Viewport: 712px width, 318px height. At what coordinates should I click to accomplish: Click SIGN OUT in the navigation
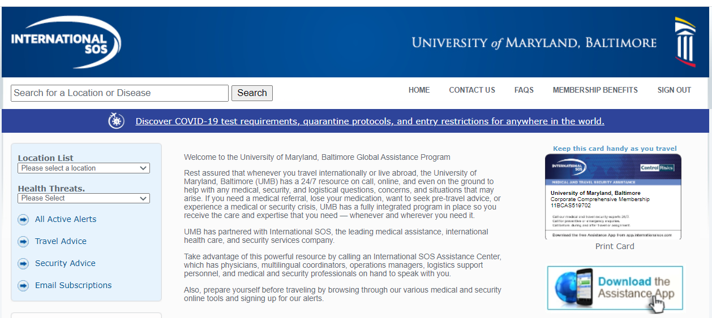click(674, 90)
